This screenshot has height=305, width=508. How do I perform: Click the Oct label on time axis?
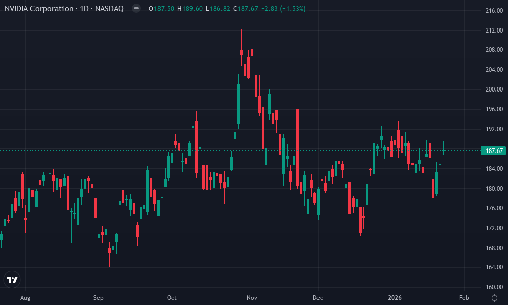tap(172, 297)
